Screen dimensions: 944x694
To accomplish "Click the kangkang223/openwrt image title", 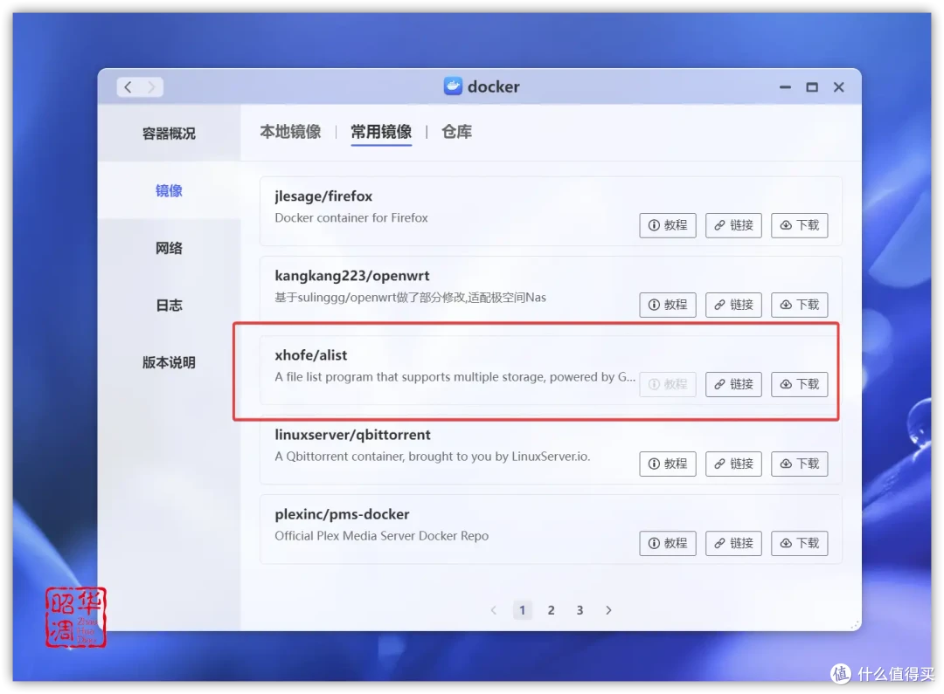I will point(352,276).
